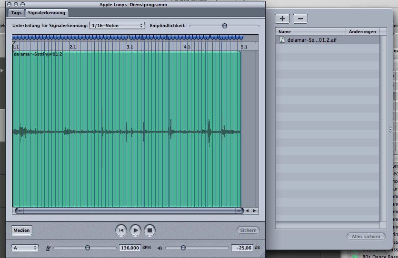This screenshot has width=398, height=258.
Task: Select the Signalerkennung tab
Action: [47, 13]
